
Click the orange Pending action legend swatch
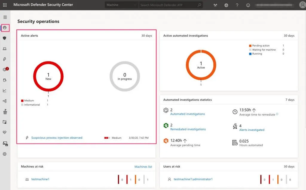[250, 46]
